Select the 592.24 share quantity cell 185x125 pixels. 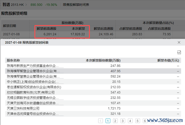(x=115, y=77)
